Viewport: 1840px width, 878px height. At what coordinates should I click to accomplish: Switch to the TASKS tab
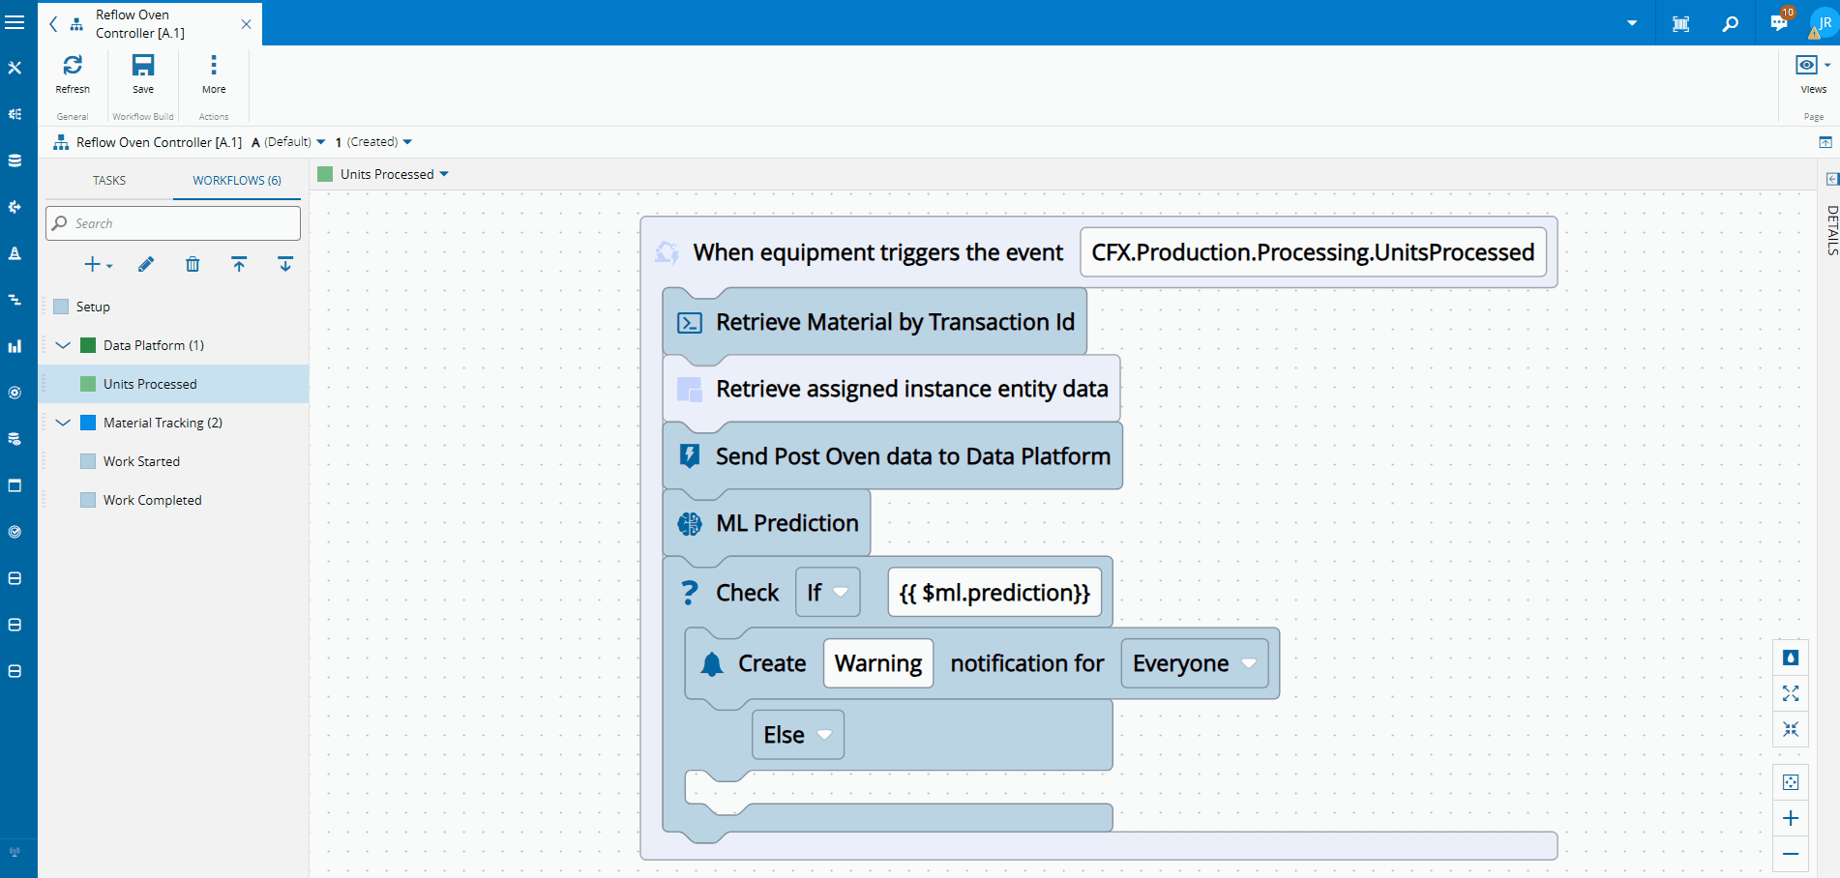pyautogui.click(x=109, y=181)
